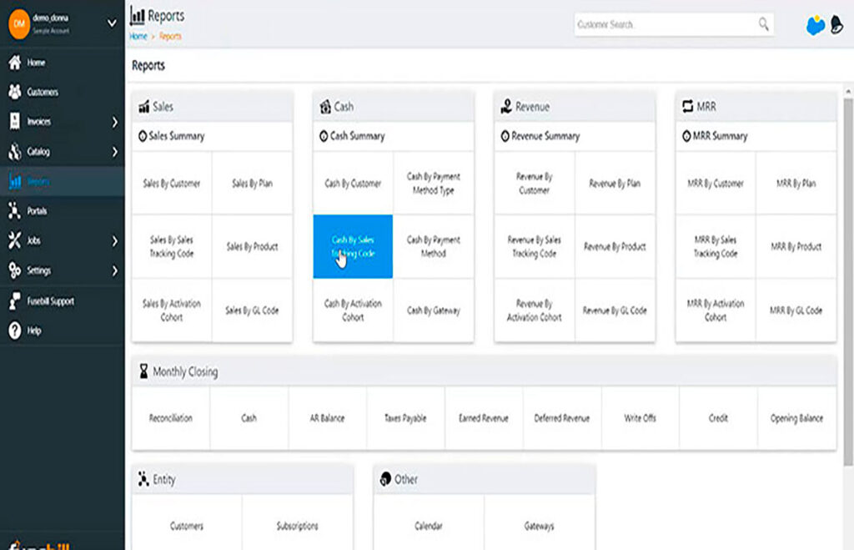The height and width of the screenshot is (550, 854).
Task: Click the Portals sidebar icon
Action: (15, 210)
